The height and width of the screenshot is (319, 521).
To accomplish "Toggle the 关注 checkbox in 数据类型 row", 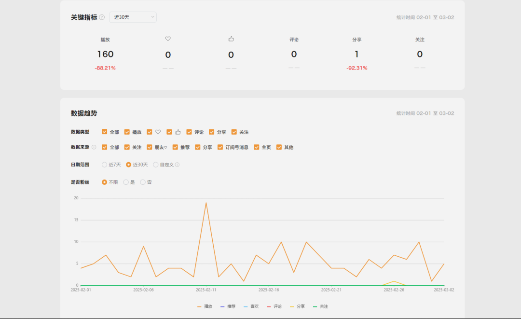I will point(234,132).
